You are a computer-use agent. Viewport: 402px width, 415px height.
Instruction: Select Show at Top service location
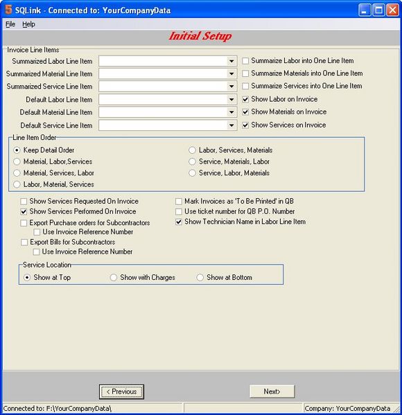point(27,277)
